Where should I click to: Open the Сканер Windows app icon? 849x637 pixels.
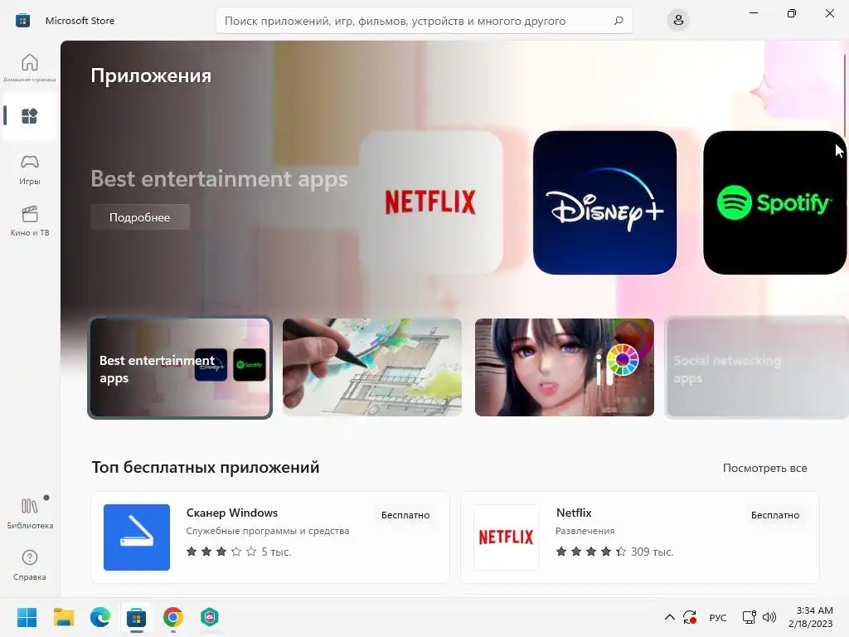tap(137, 537)
